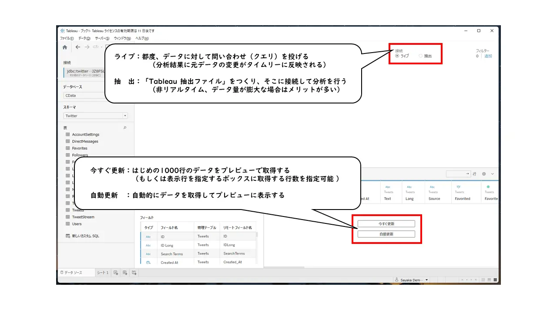Click the Followers table grid icon
557x313 pixels.
tap(68, 155)
